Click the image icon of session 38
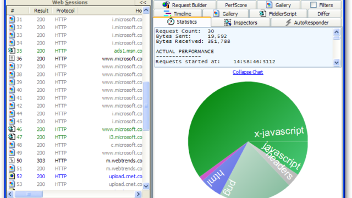 click(x=12, y=74)
